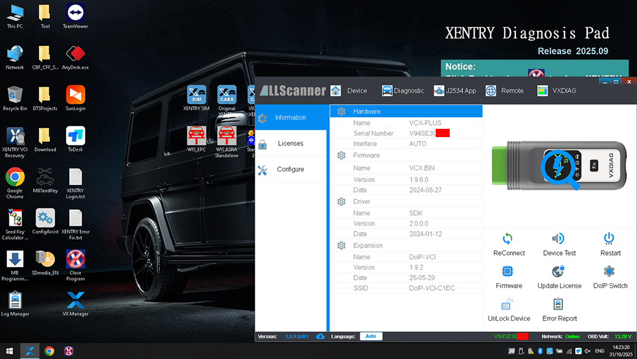Open the J2534 App tab
The width and height of the screenshot is (637, 359).
pos(455,91)
